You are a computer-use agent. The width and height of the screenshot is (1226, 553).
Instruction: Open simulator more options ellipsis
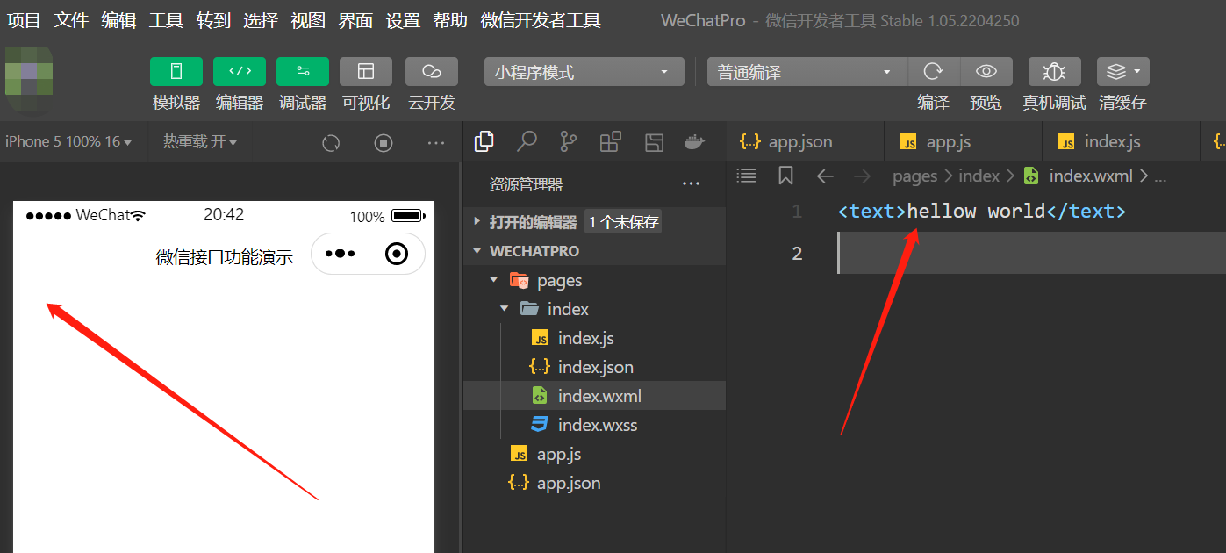point(436,142)
